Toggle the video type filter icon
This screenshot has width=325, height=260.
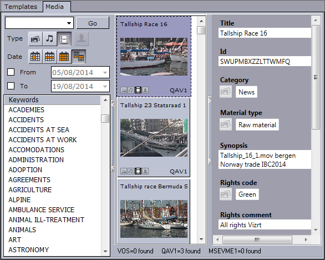[64, 39]
